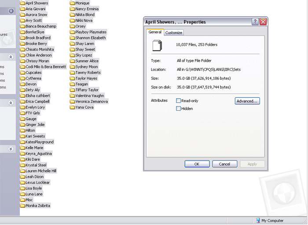Click the greyed Apply button
This screenshot has width=308, height=225.
[x=252, y=164]
